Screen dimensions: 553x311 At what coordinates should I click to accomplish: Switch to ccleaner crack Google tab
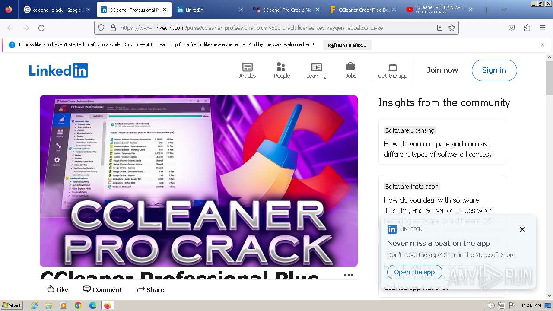coord(57,10)
